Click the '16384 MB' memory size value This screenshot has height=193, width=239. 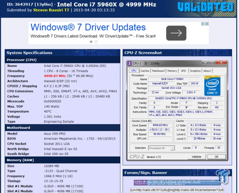[51, 166]
